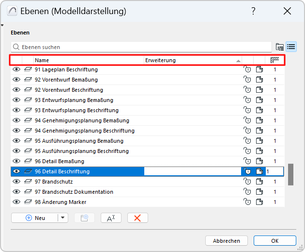Click the layer-type icon of 93 Entwurfsplanung Bemaßung
305x252 pixels.
coord(28,101)
